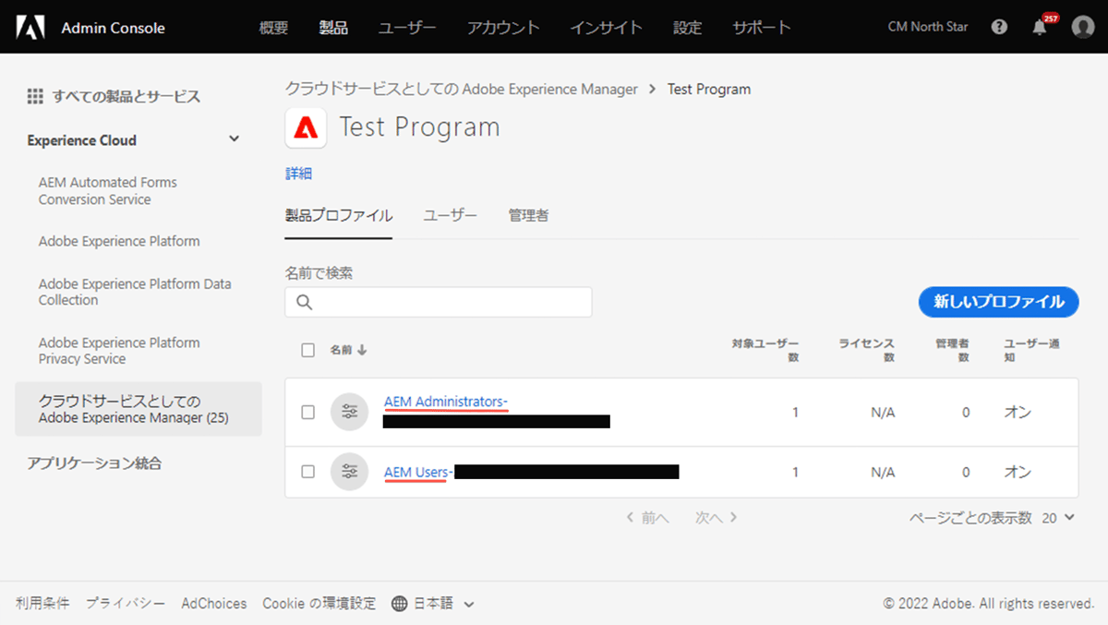Open the 概要 top menu
Screen dimensions: 1108x625
point(273,28)
